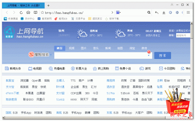Open the bookmarks book icon
This screenshot has width=195, height=121.
[35, 12]
